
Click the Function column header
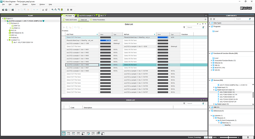(187, 34)
